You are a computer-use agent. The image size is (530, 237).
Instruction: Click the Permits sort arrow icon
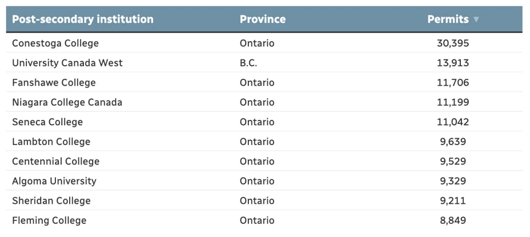click(476, 20)
